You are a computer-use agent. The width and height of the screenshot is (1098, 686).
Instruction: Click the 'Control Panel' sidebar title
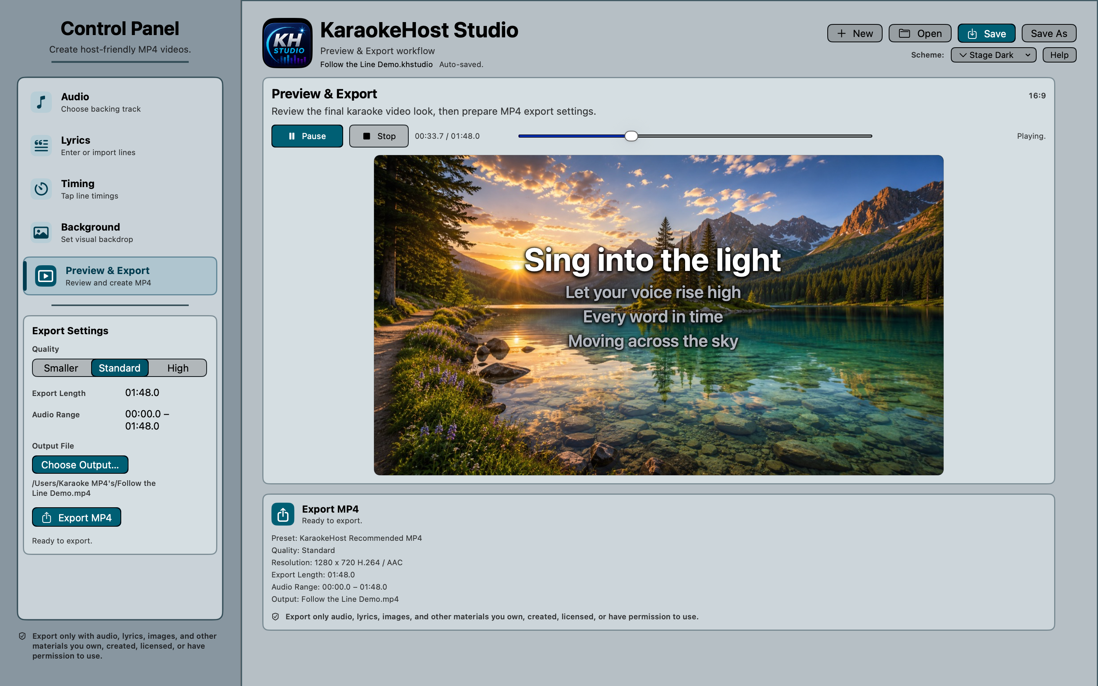click(x=120, y=29)
